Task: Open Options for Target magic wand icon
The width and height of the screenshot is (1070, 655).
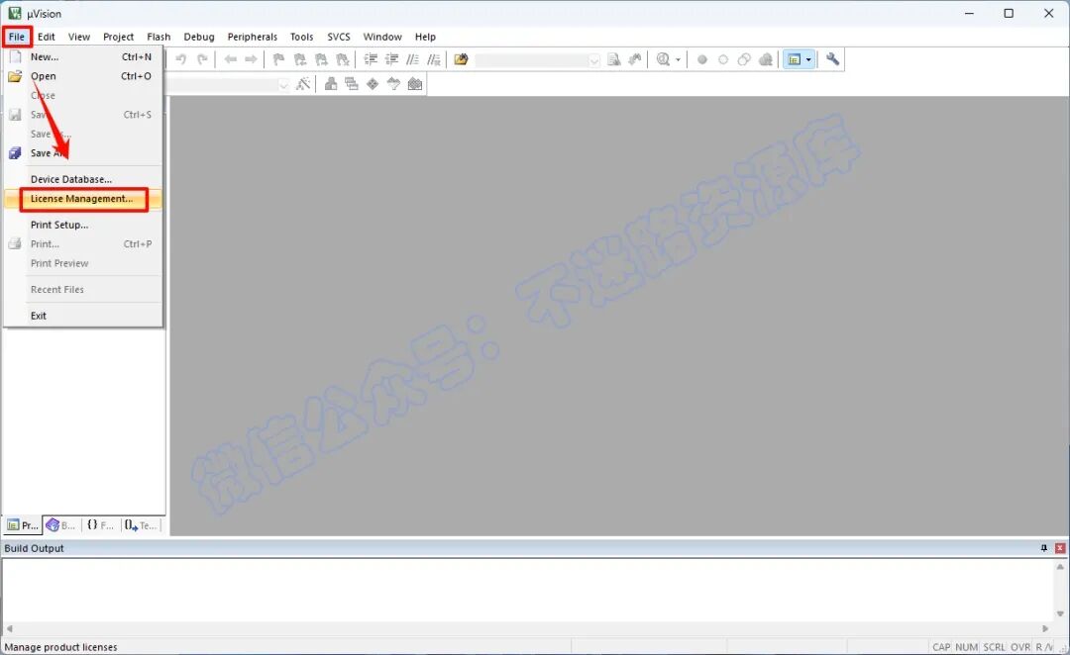Action: (303, 84)
